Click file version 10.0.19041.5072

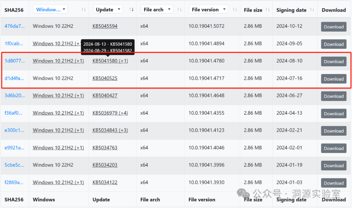[206, 26]
